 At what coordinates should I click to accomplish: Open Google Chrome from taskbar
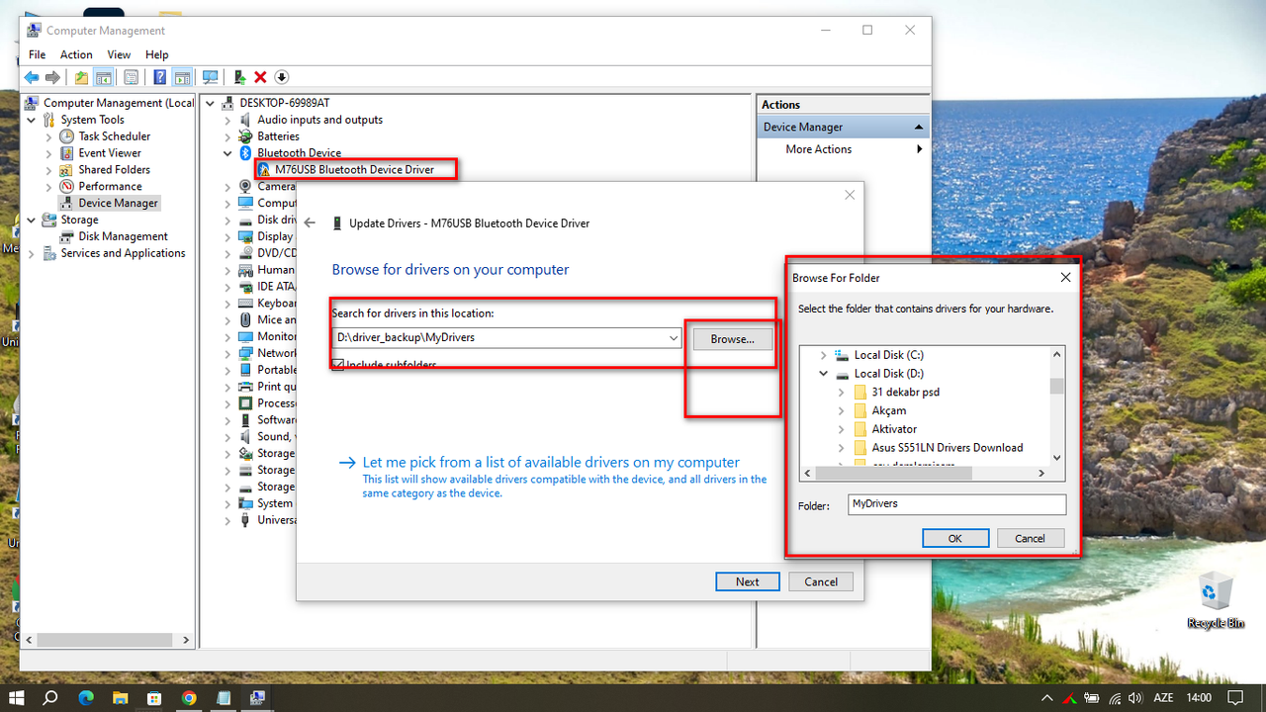(189, 697)
